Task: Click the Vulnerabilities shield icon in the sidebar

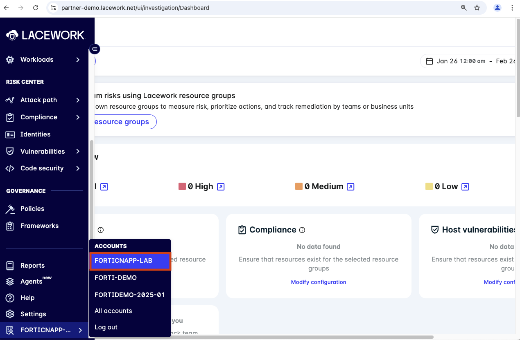Action: pos(10,152)
